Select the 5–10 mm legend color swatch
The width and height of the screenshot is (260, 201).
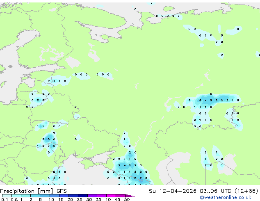(x=45, y=196)
